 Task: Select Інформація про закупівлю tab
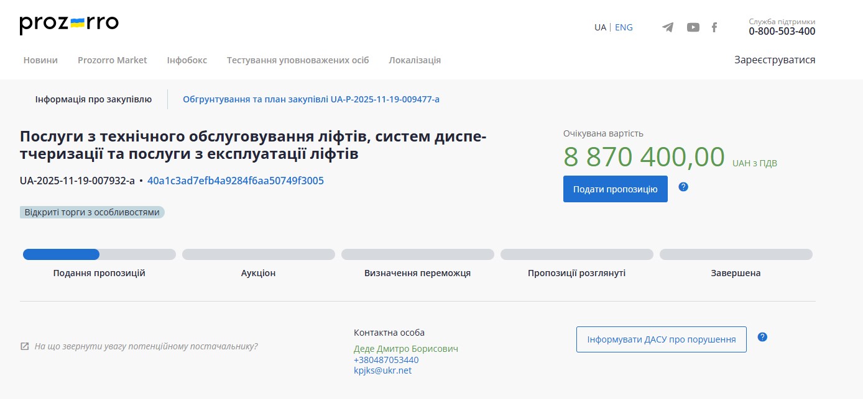(x=93, y=99)
